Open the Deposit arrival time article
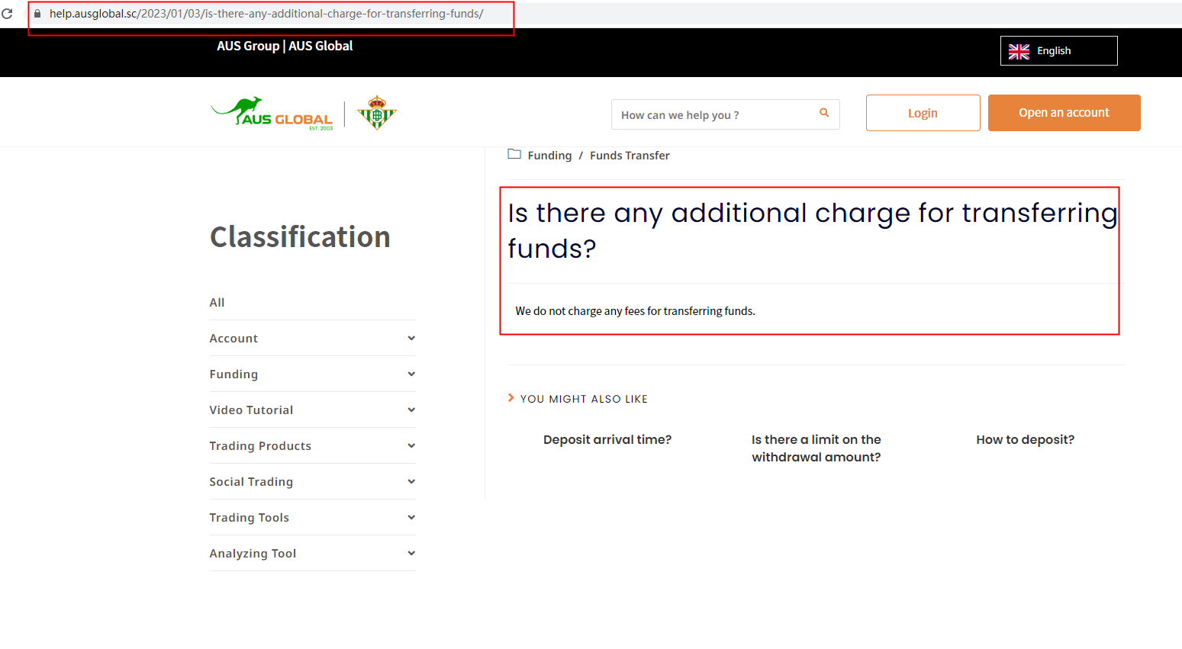Viewport: 1182px width, 649px height. (x=607, y=440)
